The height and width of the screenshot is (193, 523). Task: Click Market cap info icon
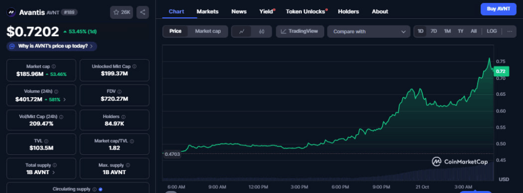(x=54, y=67)
